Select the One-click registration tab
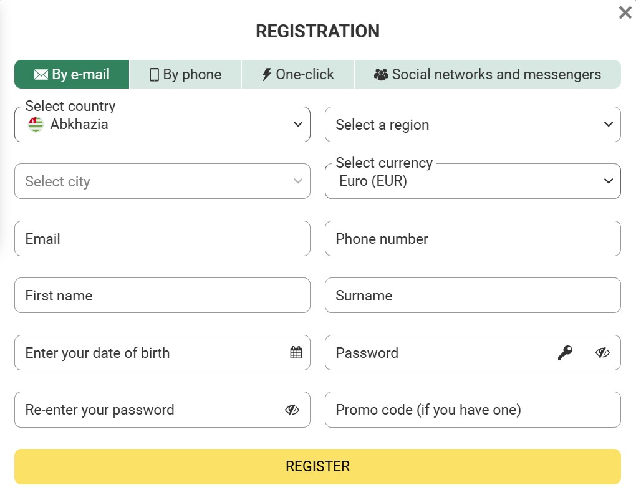636x500 pixels. [298, 75]
